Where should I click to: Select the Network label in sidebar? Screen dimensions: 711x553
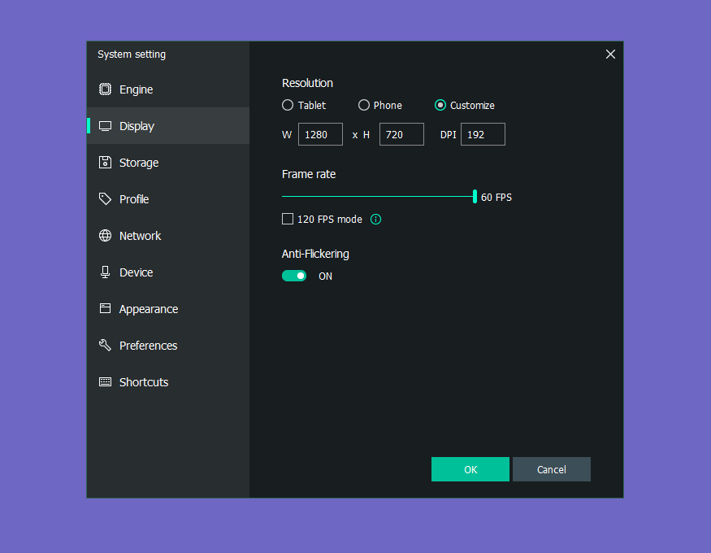pyautogui.click(x=140, y=236)
